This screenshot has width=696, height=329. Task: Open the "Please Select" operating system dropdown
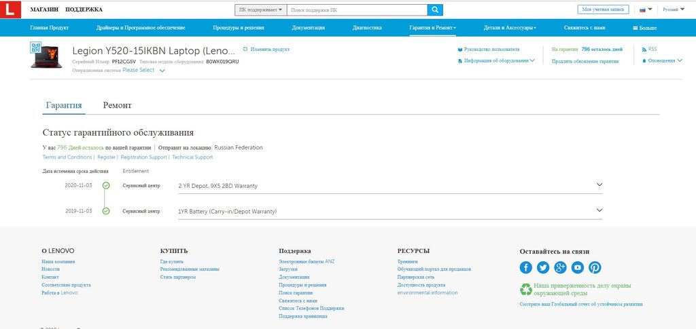click(x=143, y=71)
